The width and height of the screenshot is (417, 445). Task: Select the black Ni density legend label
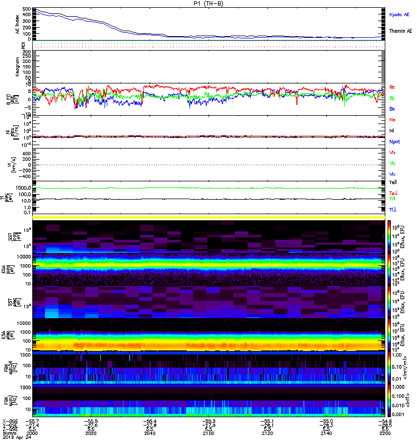coord(391,131)
